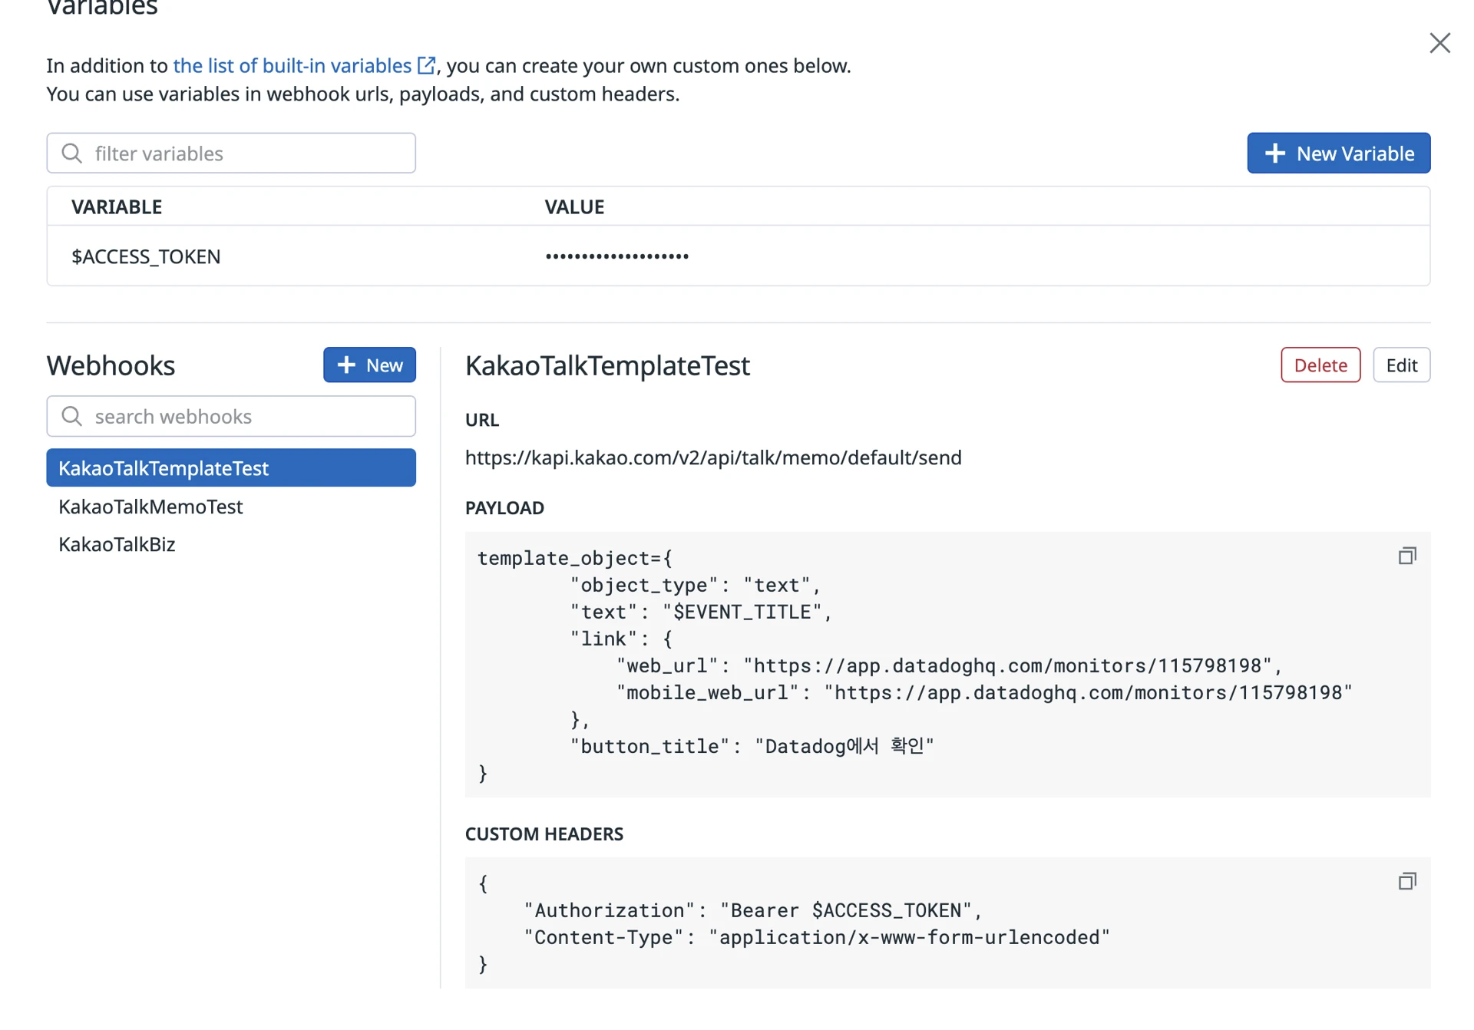Click the magnifier icon in search webhooks
Viewport: 1474px width, 1030px height.
click(x=72, y=416)
